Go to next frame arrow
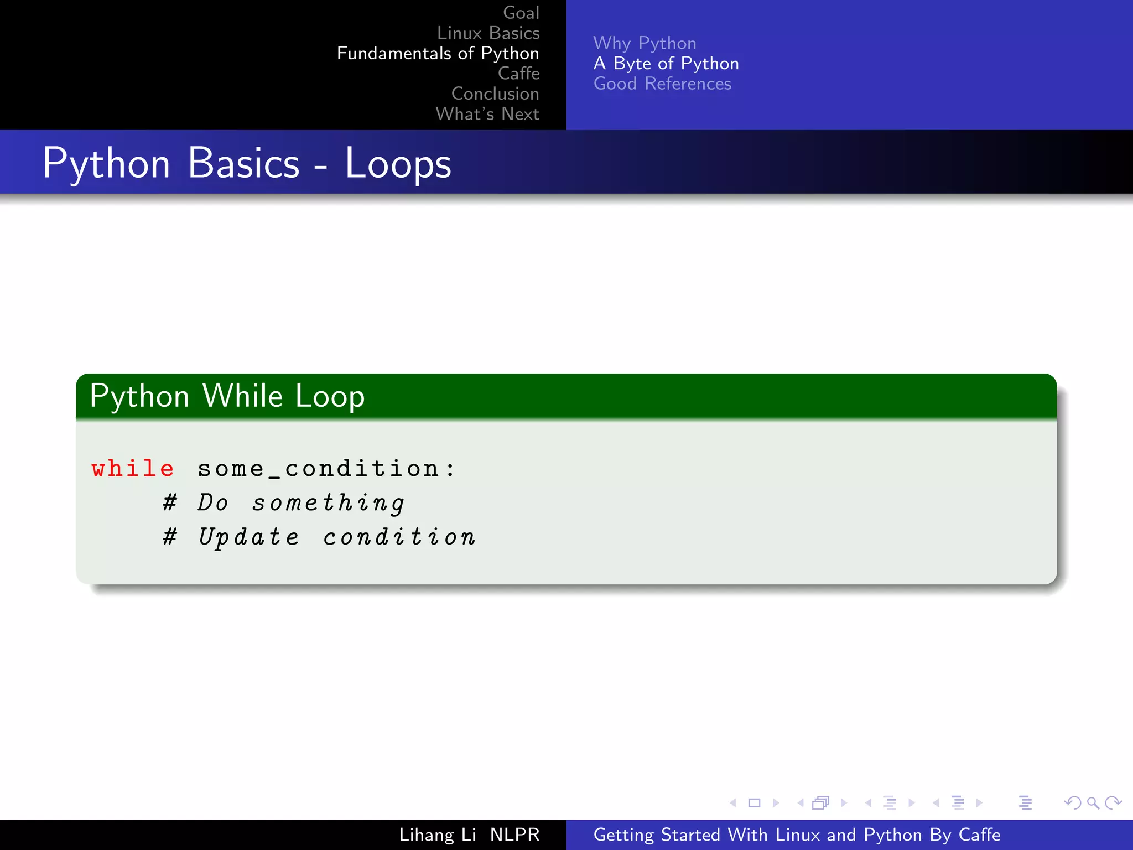 pyautogui.click(x=844, y=802)
